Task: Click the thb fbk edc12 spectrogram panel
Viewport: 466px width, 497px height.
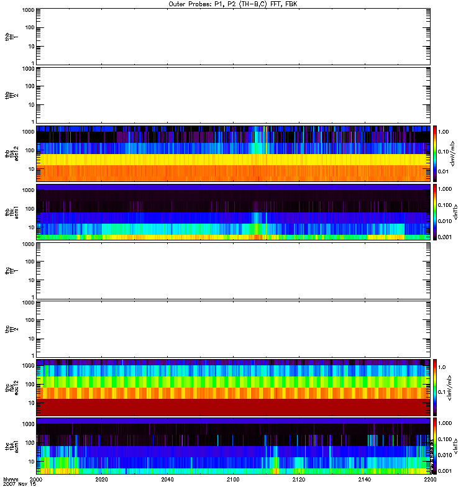Action: pos(234,153)
